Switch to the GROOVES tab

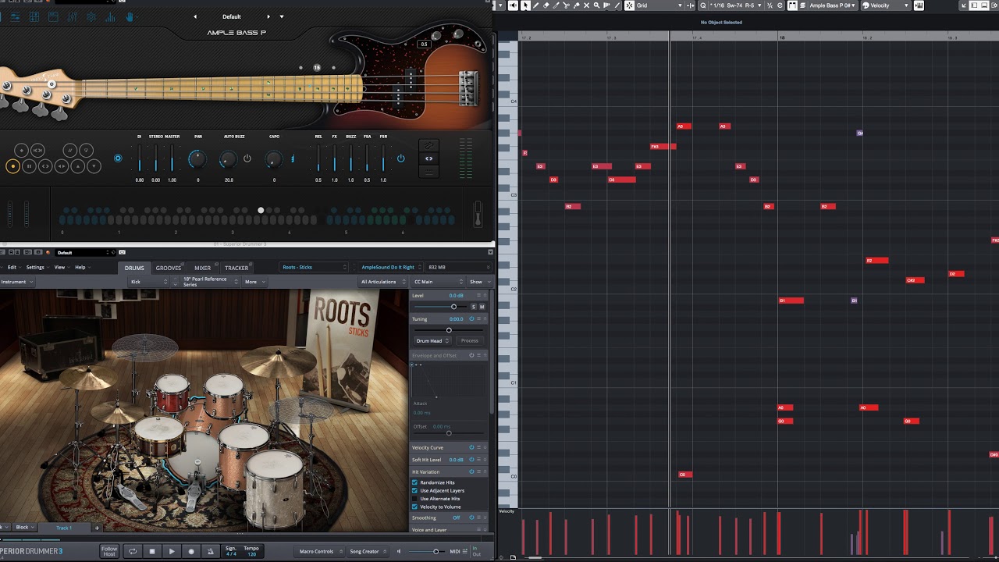click(169, 268)
